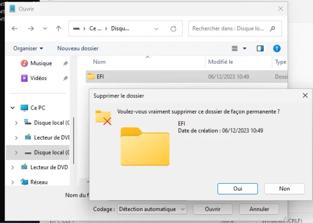
Task: Expand the highlighted Disque local node
Action: 16,153
